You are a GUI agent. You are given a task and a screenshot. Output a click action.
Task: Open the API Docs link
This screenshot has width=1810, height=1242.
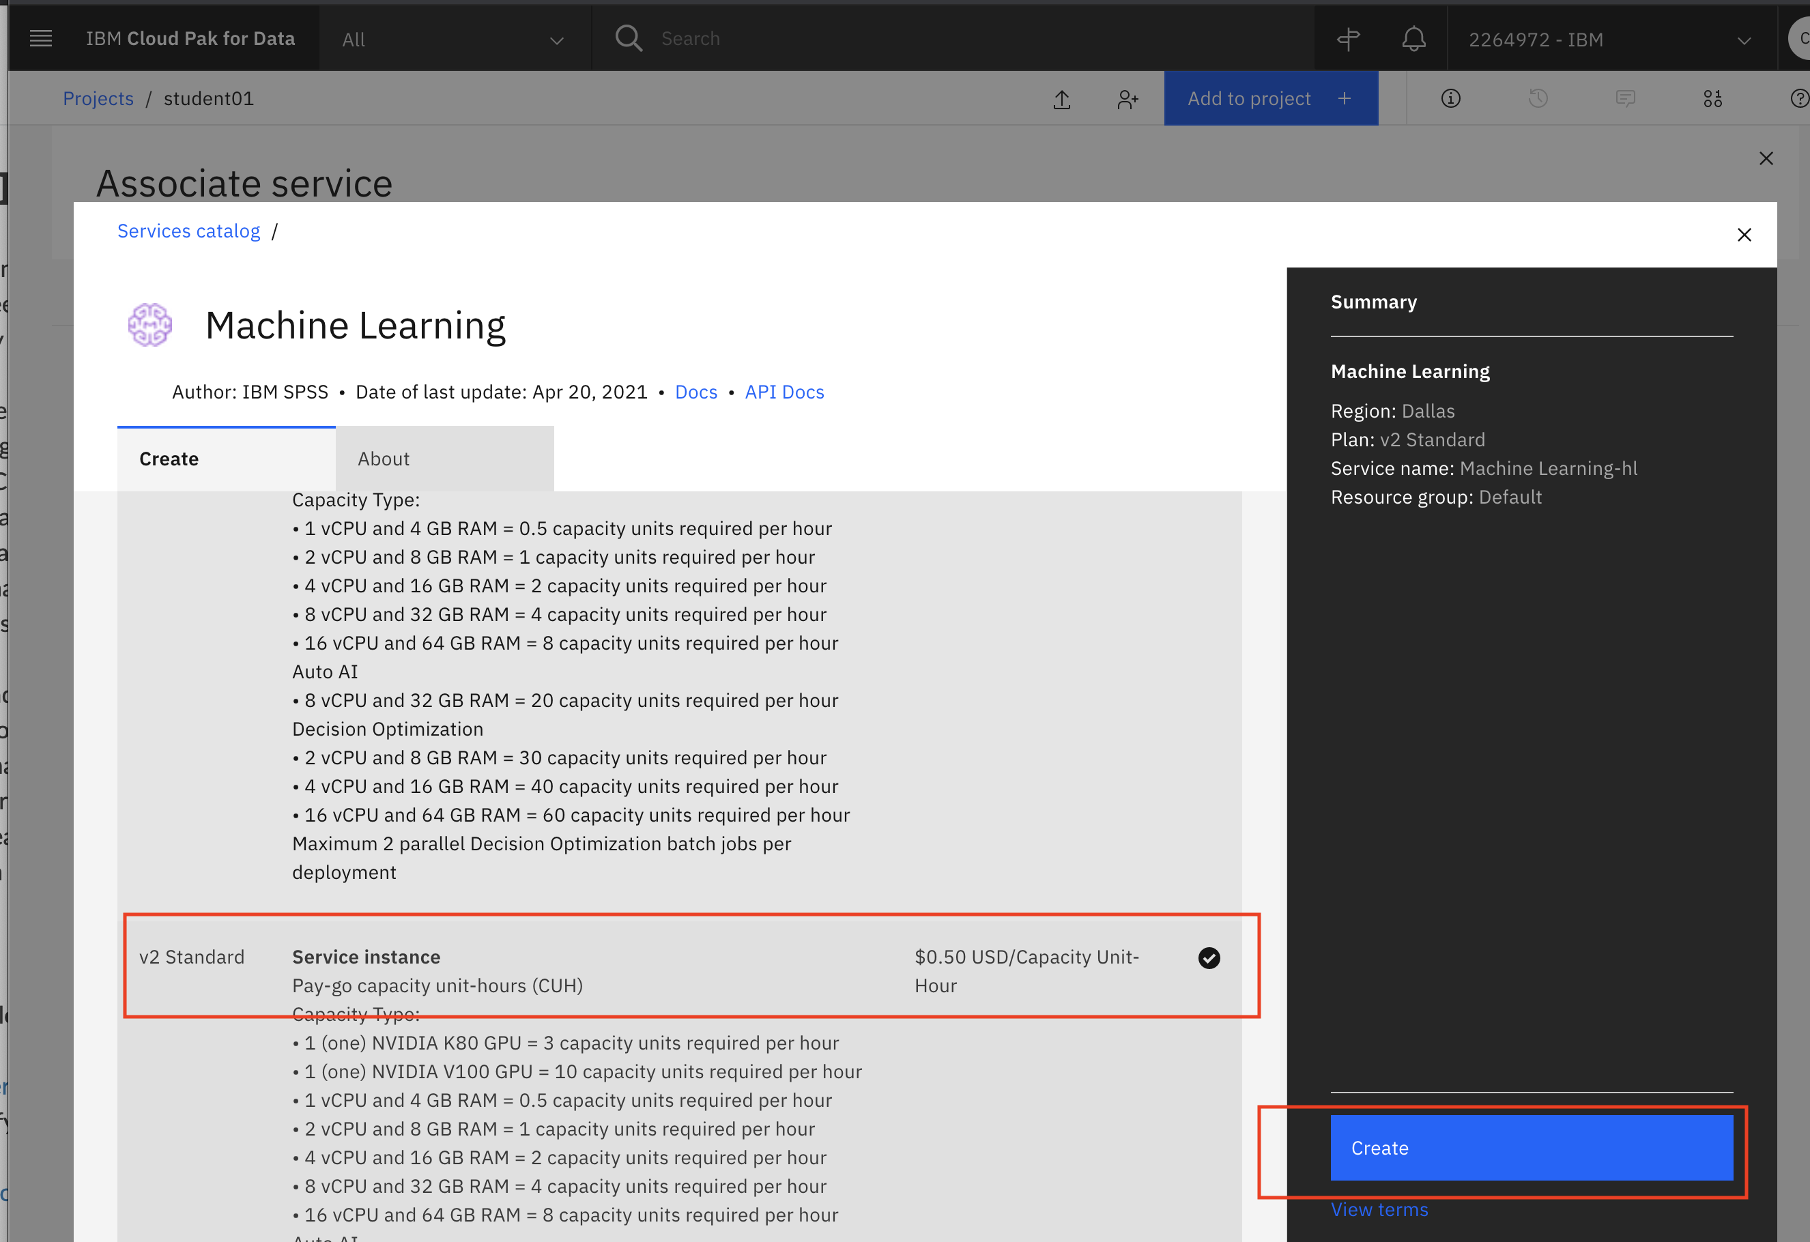tap(784, 392)
